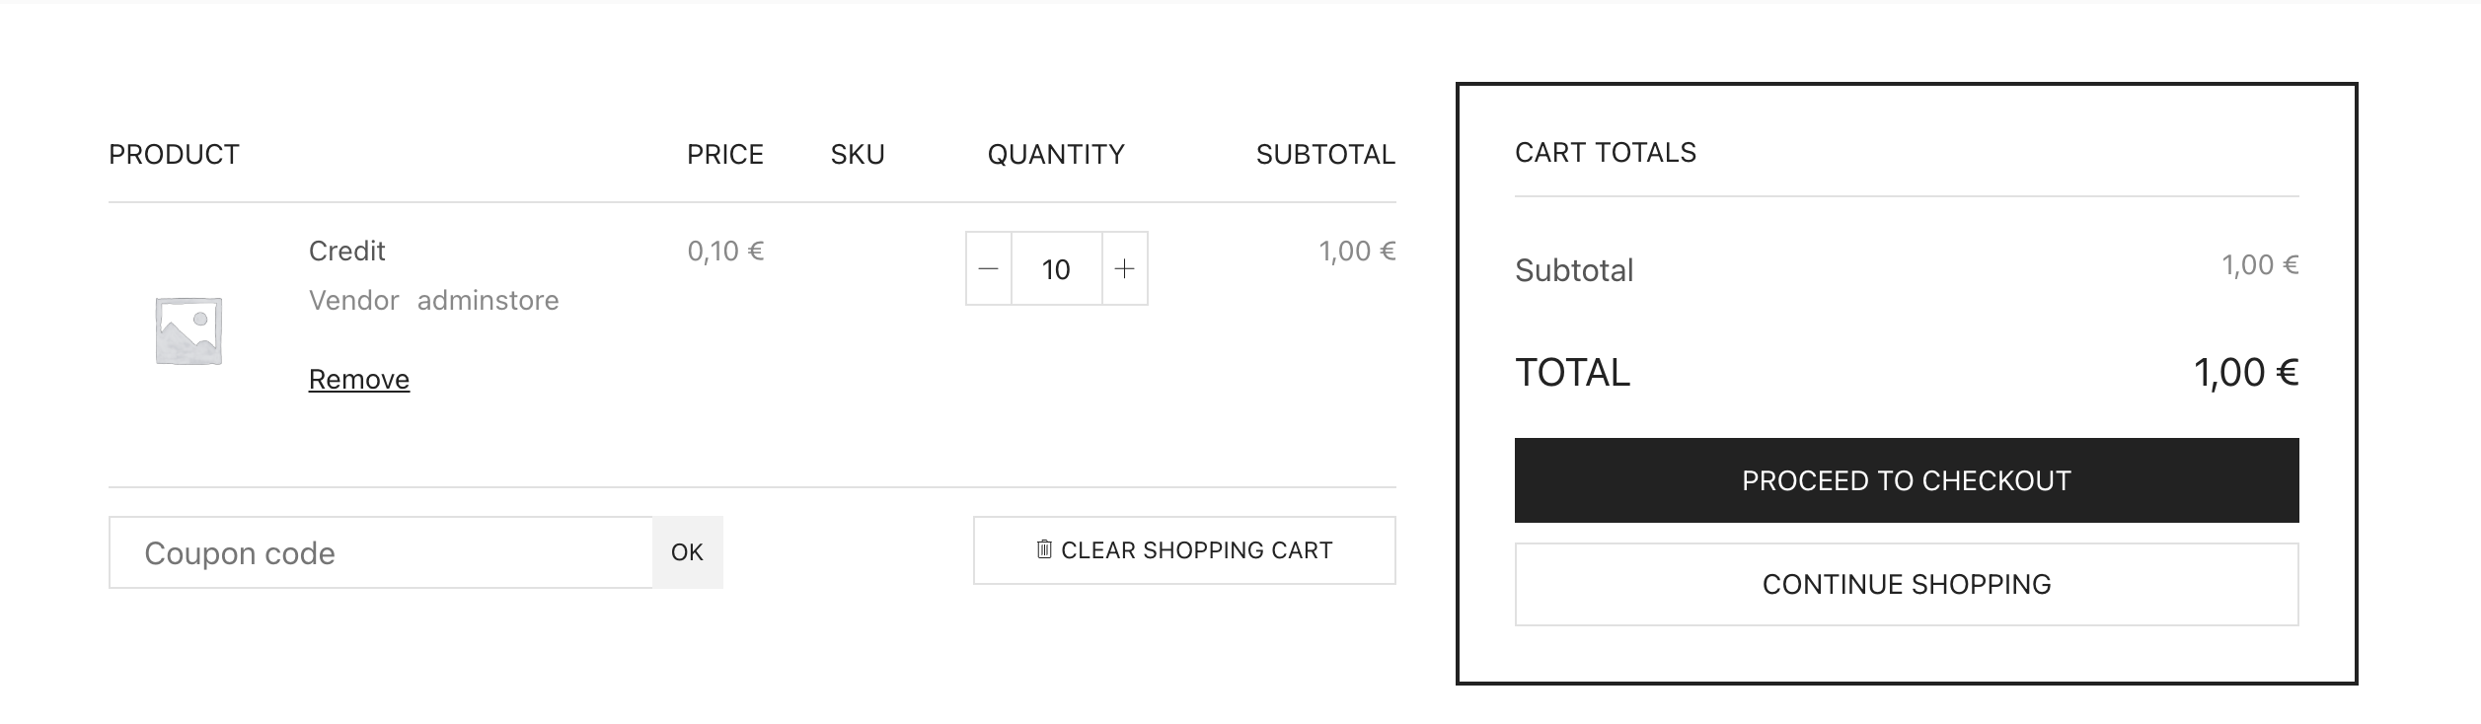Click Clear Shopping Cart button

click(x=1184, y=550)
